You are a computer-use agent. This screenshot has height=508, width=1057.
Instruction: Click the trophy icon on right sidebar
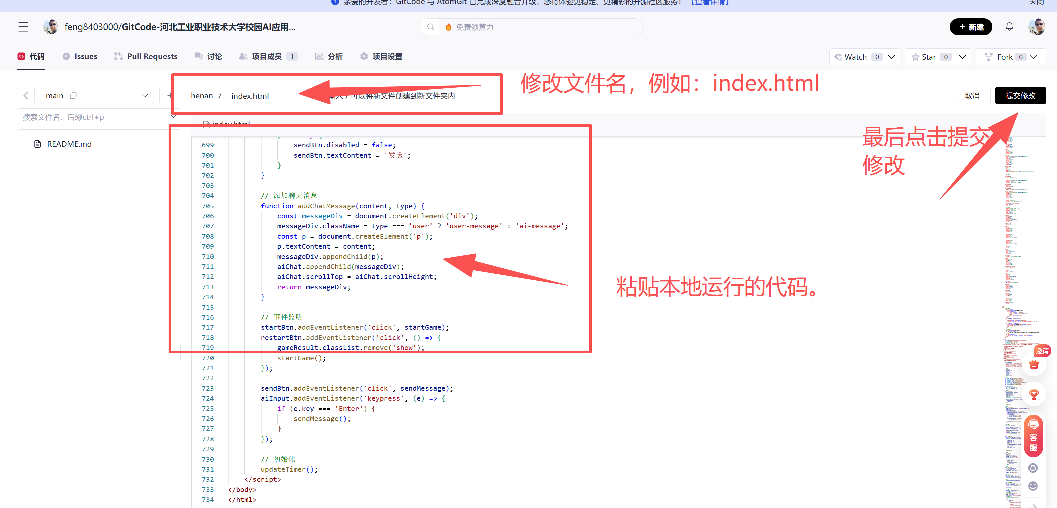tap(1034, 394)
